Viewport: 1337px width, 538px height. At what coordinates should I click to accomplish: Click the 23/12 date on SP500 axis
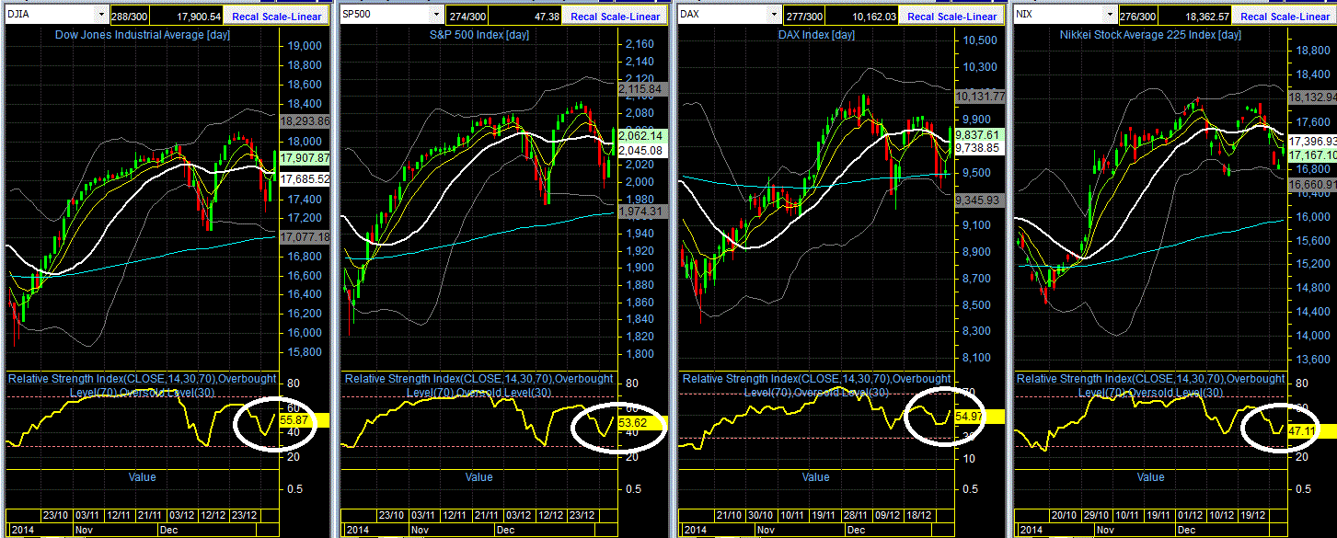coord(580,515)
